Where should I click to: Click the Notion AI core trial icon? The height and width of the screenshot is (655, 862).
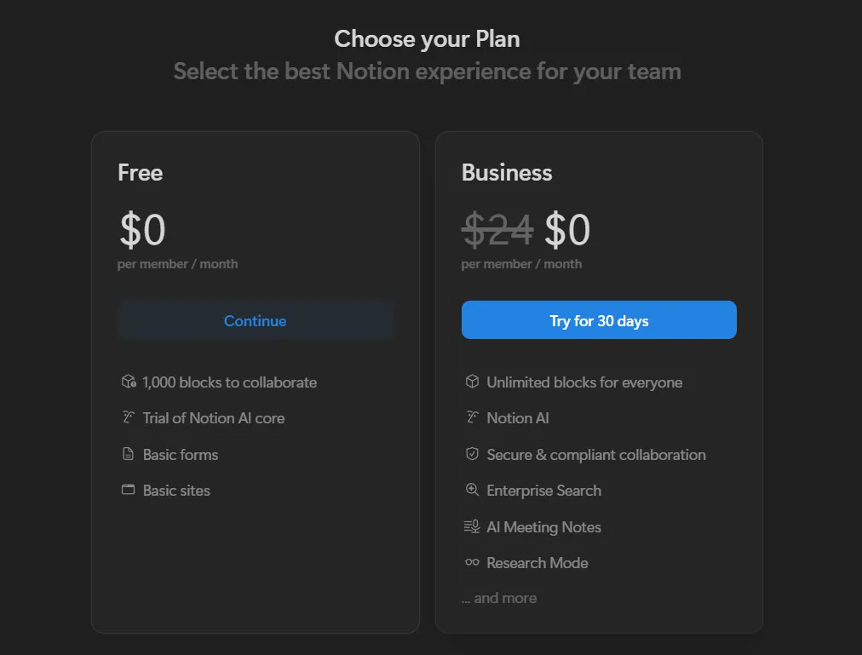[129, 417]
